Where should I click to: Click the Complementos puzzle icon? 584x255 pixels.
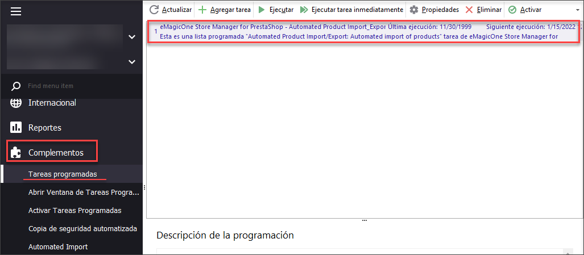16,152
